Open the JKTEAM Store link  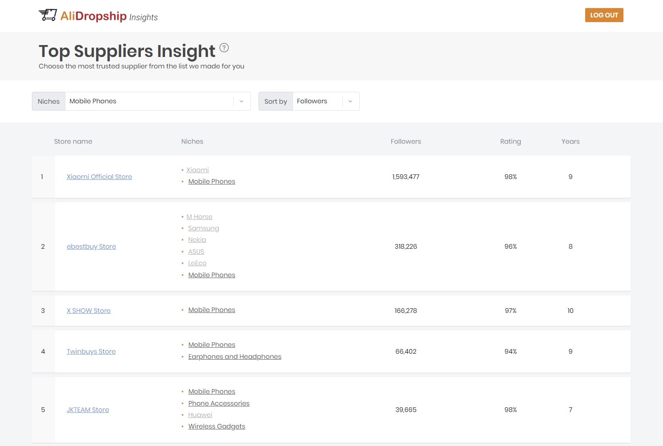click(88, 410)
